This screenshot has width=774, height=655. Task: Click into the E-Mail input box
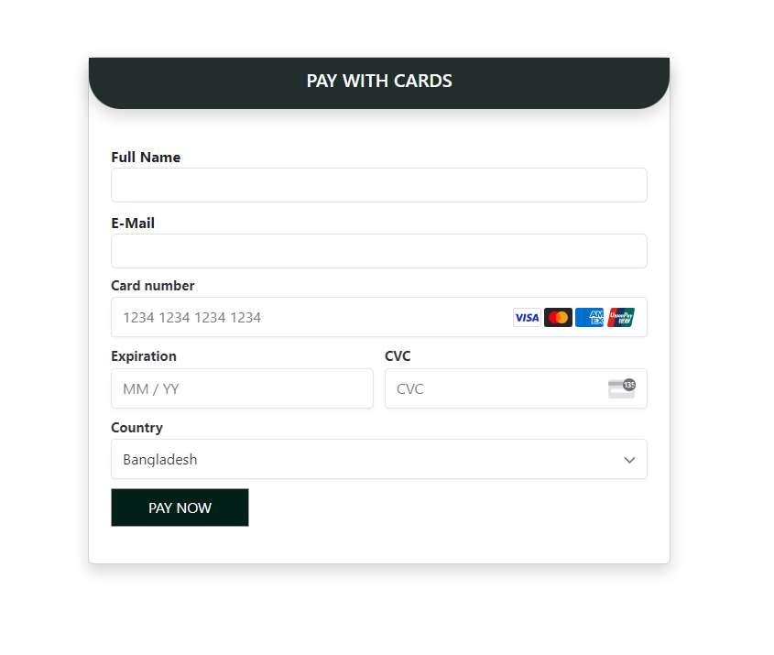point(378,251)
